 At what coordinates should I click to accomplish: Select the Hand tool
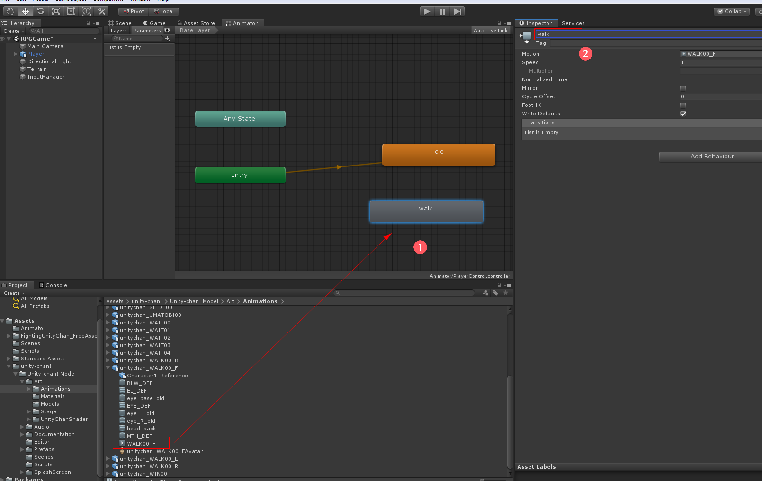pos(10,11)
